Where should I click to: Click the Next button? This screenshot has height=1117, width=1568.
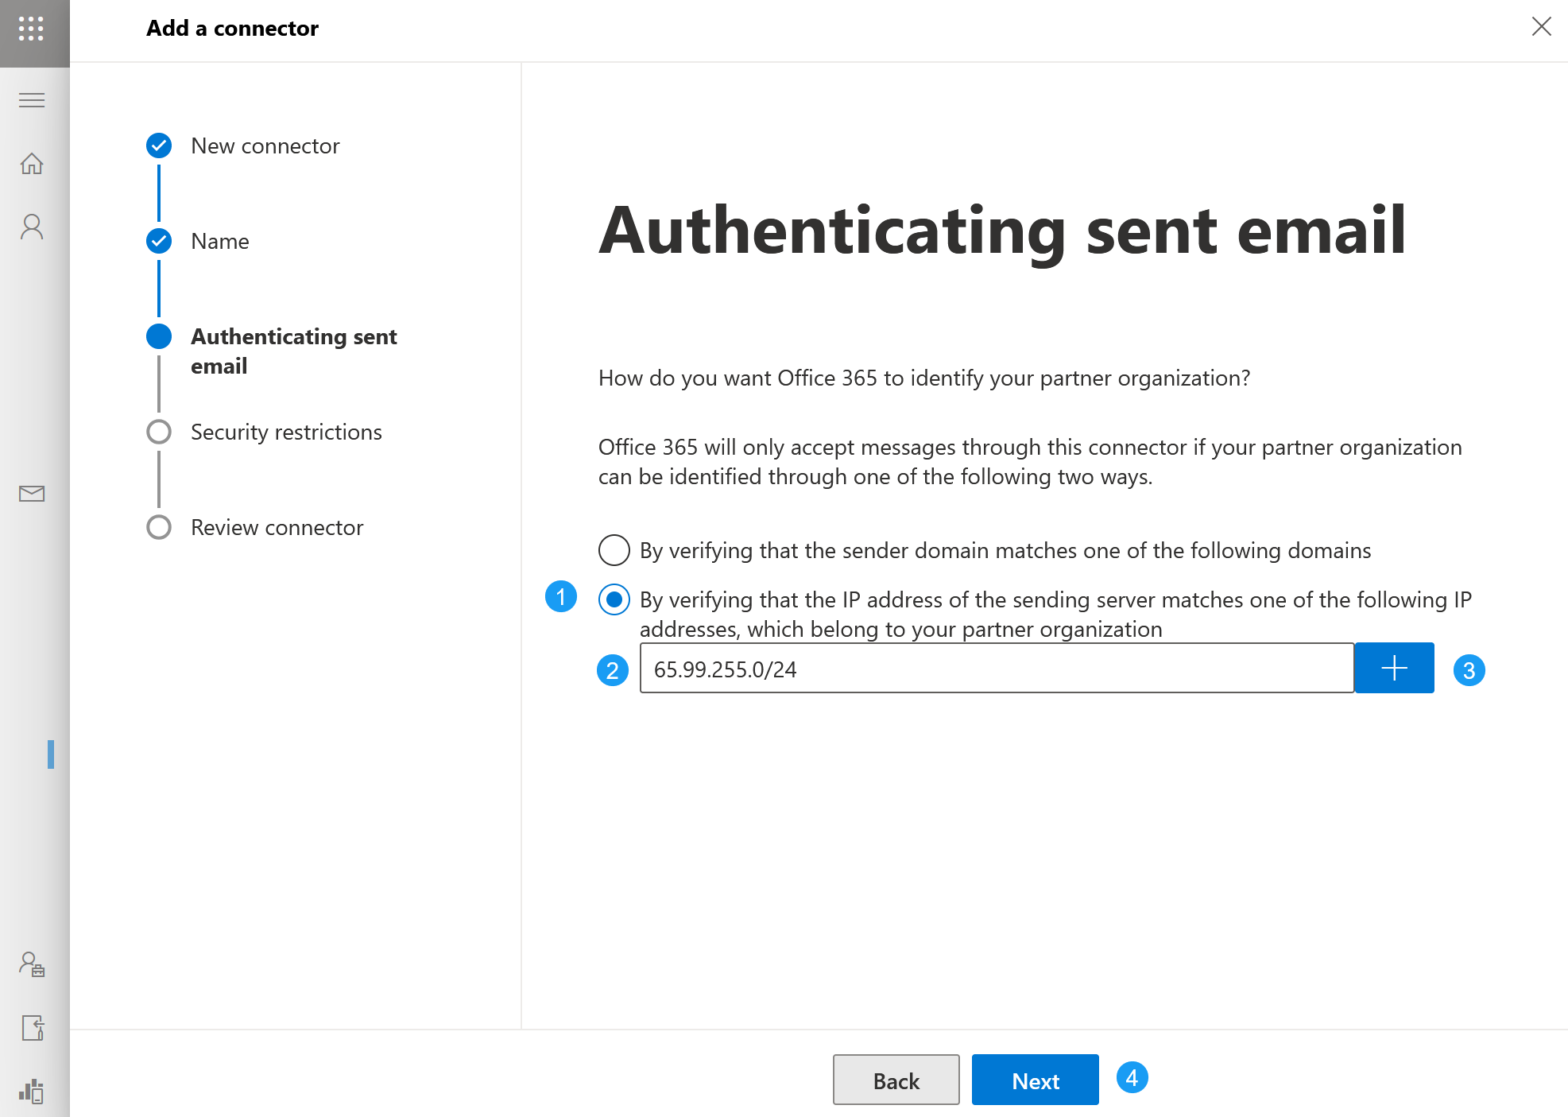pos(1034,1080)
